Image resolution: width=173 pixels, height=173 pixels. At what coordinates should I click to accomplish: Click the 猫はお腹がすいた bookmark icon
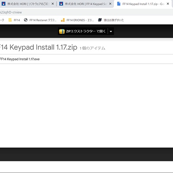pyautogui.click(x=100, y=20)
